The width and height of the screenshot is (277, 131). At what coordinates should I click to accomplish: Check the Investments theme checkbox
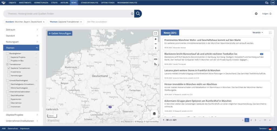(9, 72)
